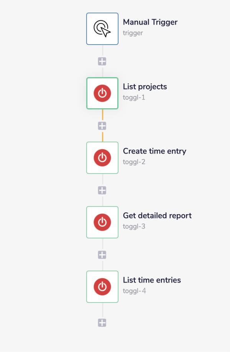Add a step after List projects
The image size is (230, 352).
pos(102,126)
